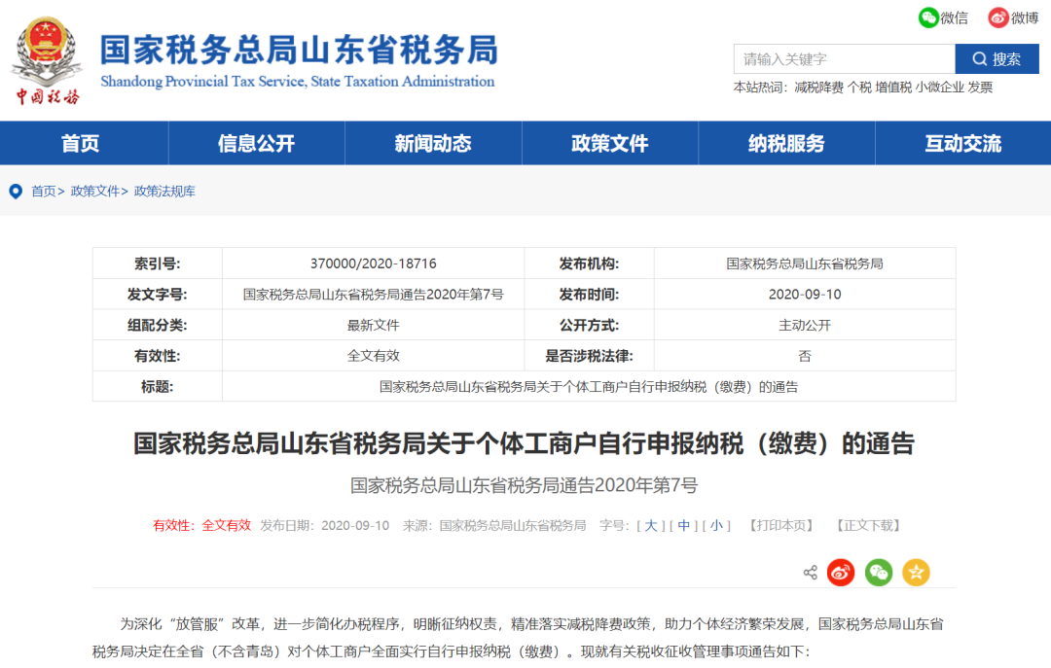The width and height of the screenshot is (1051, 668).
Task: Click the 搜索 search button
Action: pos(997,59)
